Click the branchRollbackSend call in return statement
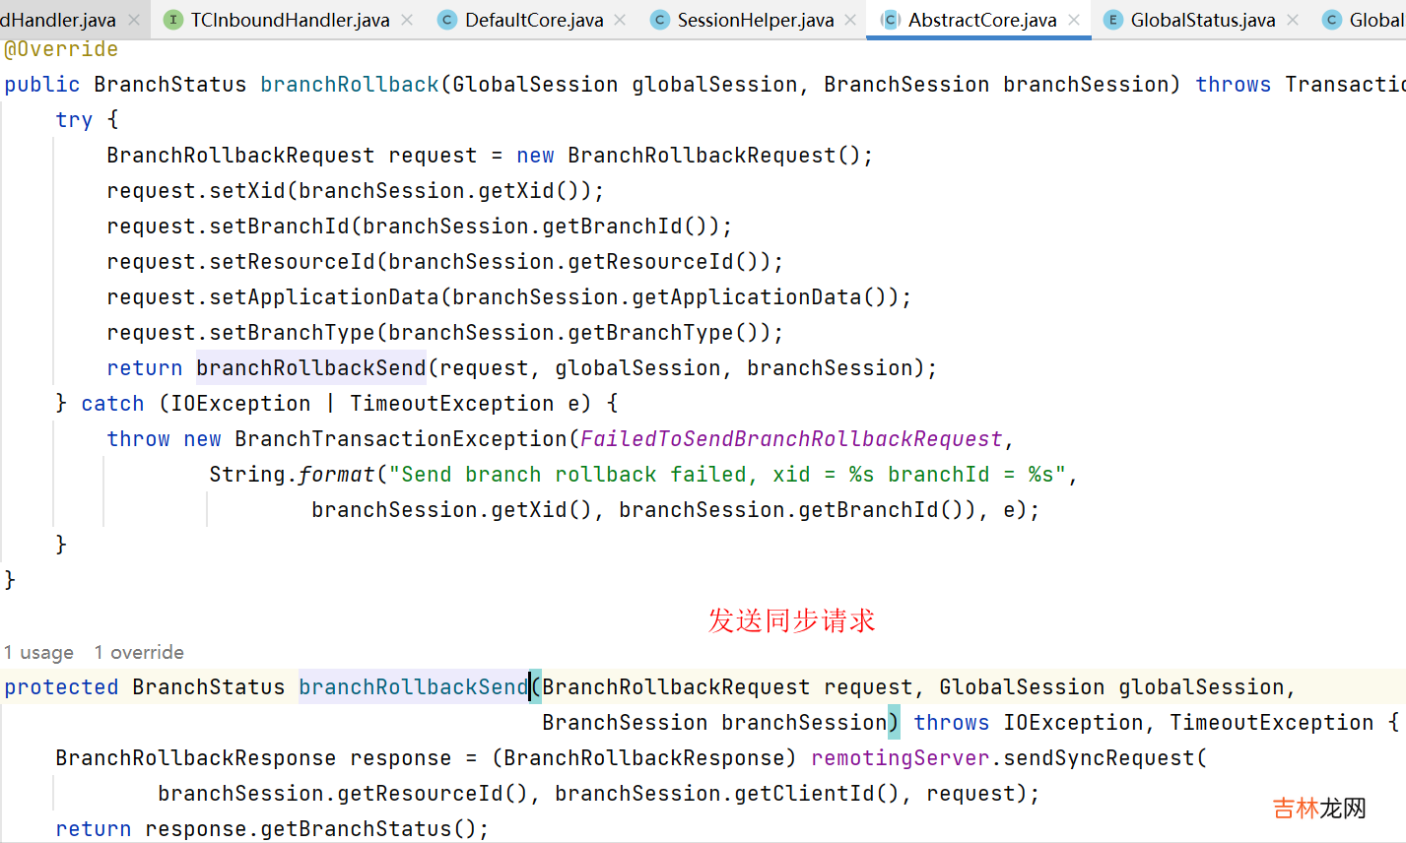This screenshot has height=843, width=1406. (x=310, y=368)
